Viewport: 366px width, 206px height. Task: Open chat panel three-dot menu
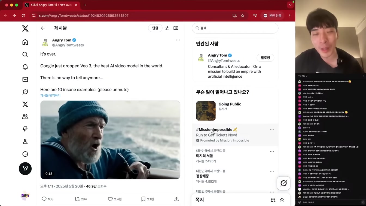364,76
